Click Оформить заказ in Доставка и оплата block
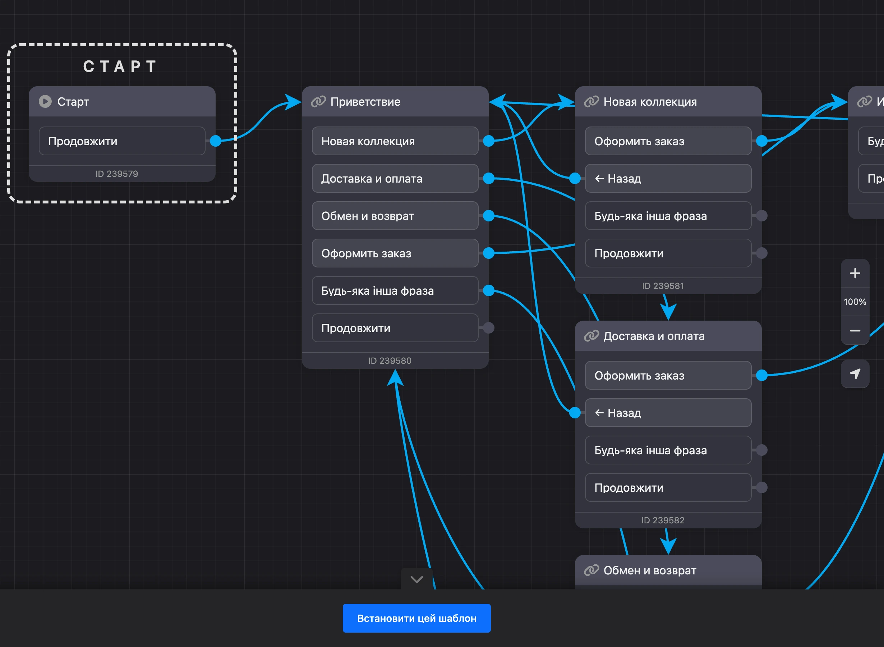Viewport: 884px width, 647px height. pos(668,375)
